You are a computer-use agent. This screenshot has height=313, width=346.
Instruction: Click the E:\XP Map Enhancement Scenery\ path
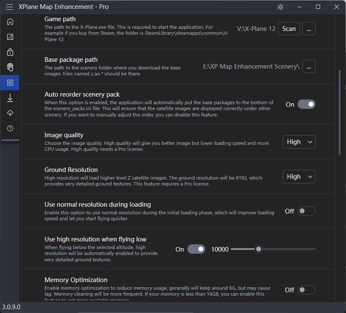(x=251, y=66)
